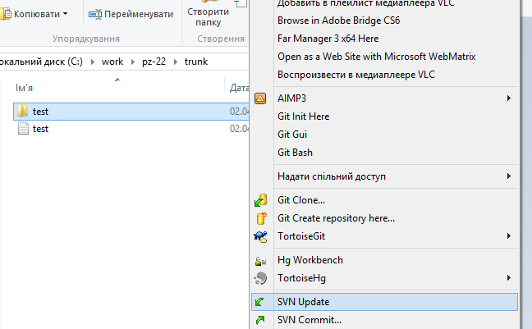Click the SVN Update green arrow icon

[x=260, y=302]
